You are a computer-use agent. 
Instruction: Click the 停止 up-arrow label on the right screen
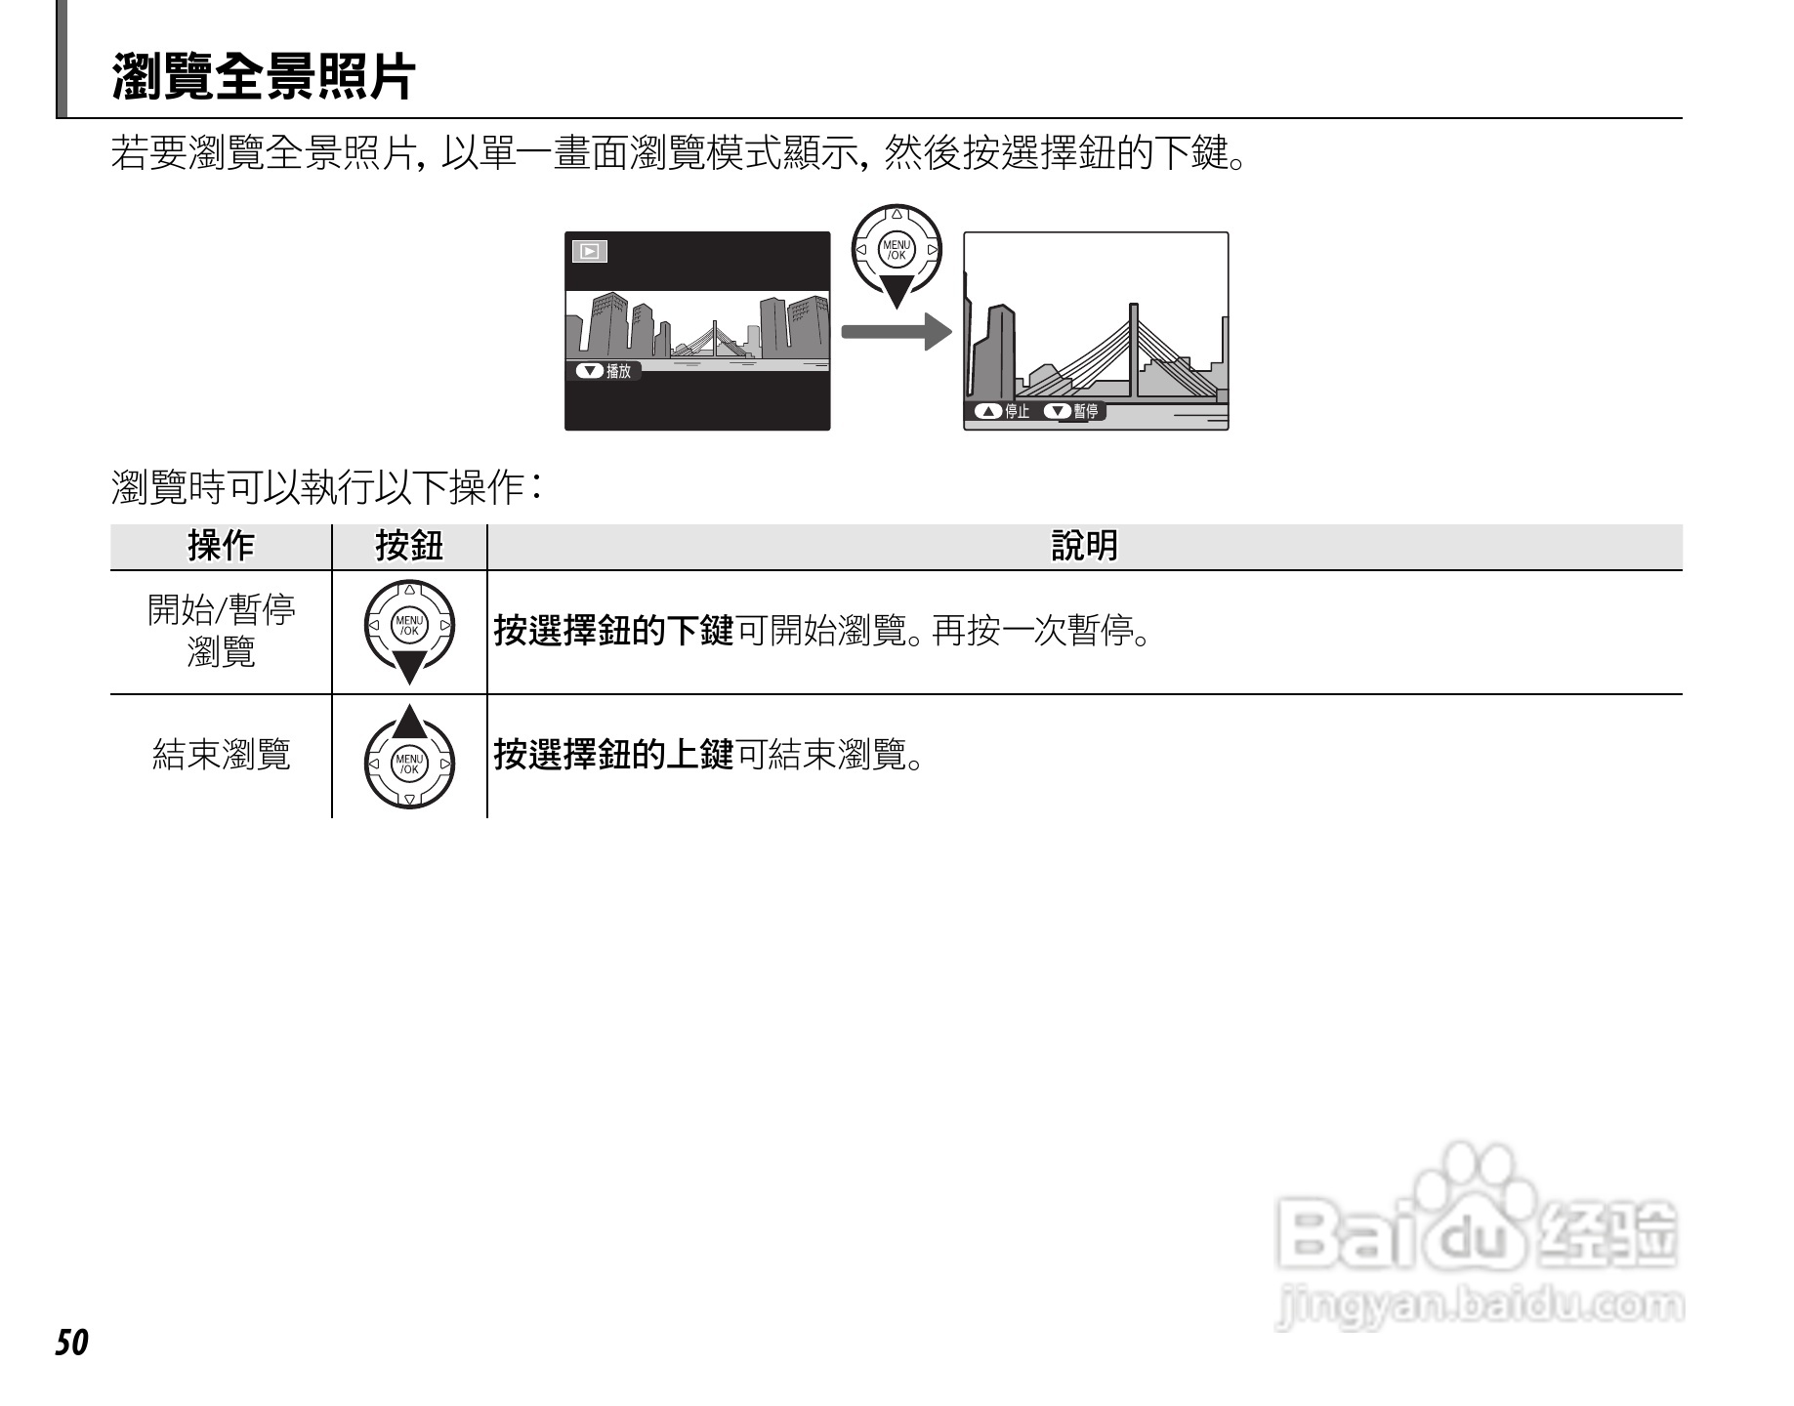click(x=1002, y=411)
